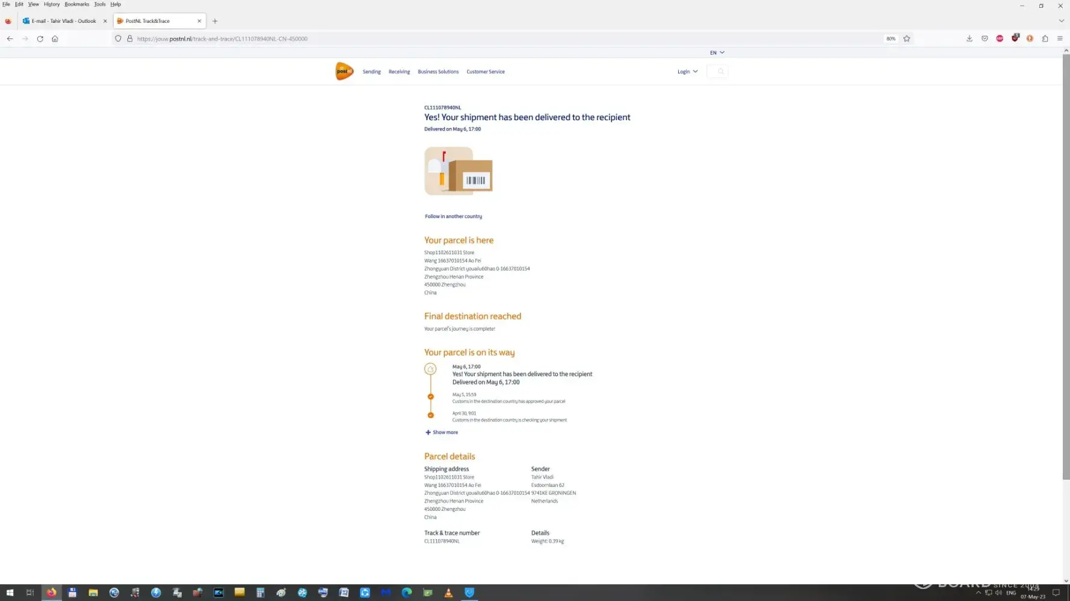
Task: Open the Firefox extensions puzzle icon
Action: pos(1045,38)
